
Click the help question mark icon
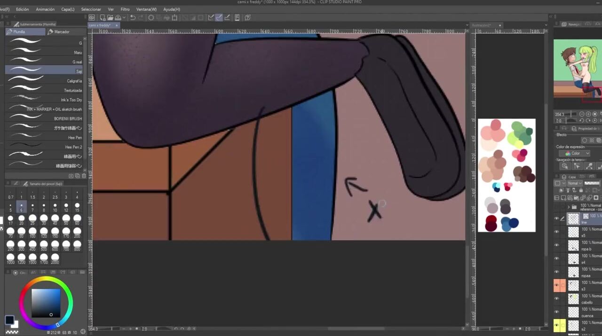click(x=247, y=17)
